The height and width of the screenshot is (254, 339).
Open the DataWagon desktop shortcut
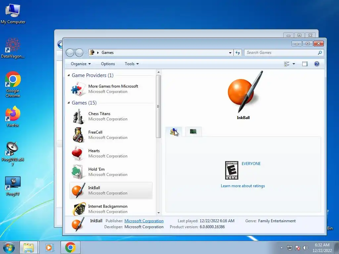click(x=13, y=48)
